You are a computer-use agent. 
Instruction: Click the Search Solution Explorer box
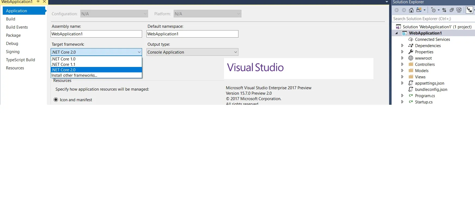click(x=433, y=19)
